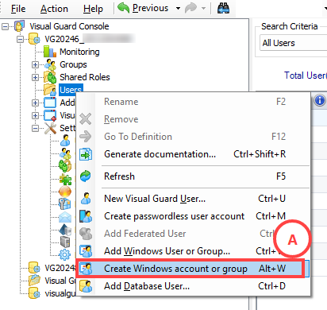This screenshot has height=310, width=327.
Task: Select Groups in the tree
Action: pyautogui.click(x=73, y=64)
